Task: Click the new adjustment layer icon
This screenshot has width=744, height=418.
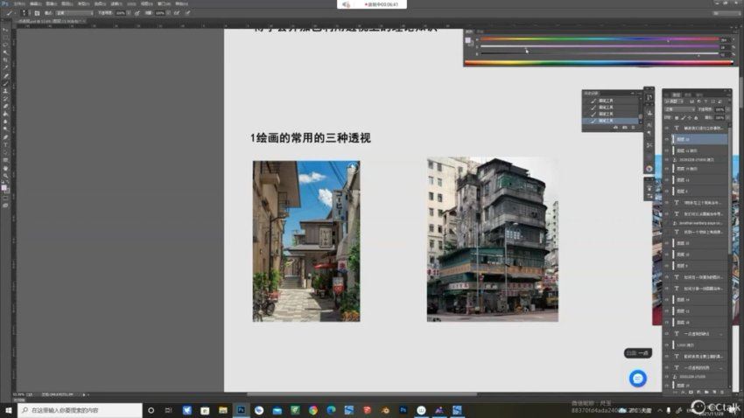Action: point(698,393)
